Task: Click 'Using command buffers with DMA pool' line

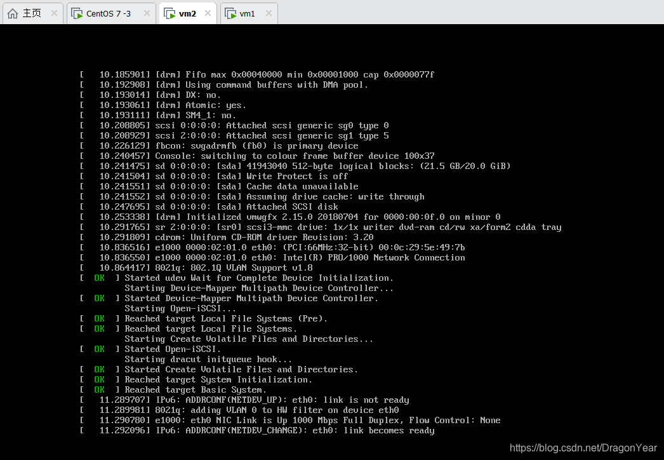Action: 225,85
